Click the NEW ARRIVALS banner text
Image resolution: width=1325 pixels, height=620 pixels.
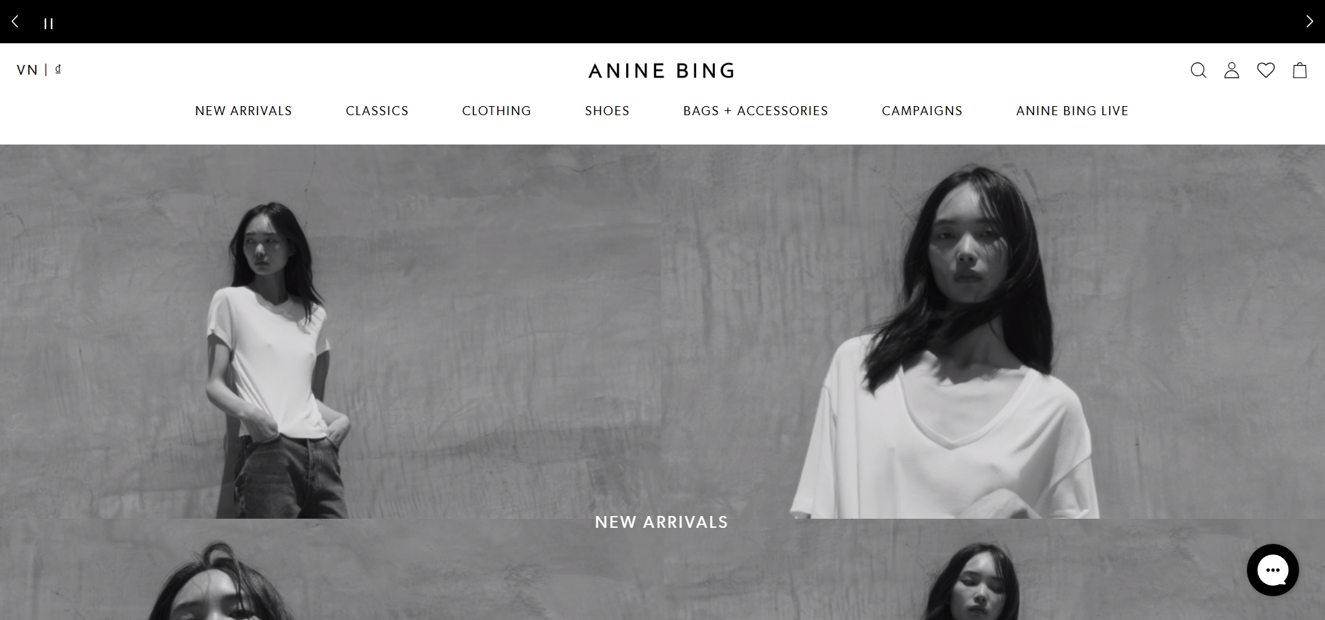[x=662, y=522]
